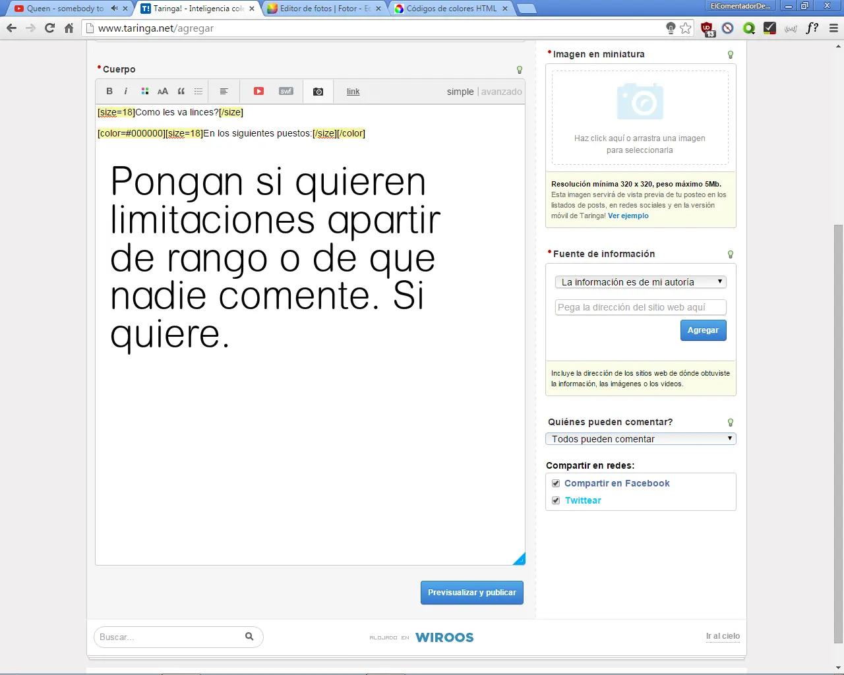The width and height of the screenshot is (844, 675).
Task: Open the browser home page
Action: (69, 28)
